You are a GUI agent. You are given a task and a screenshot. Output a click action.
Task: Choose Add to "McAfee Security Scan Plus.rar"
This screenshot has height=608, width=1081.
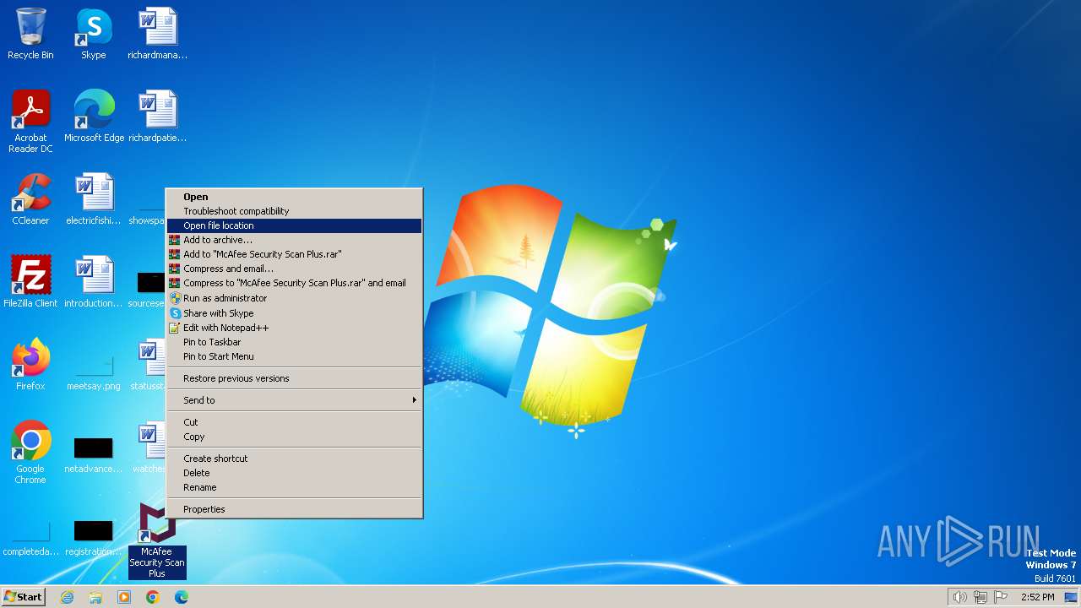[294, 254]
